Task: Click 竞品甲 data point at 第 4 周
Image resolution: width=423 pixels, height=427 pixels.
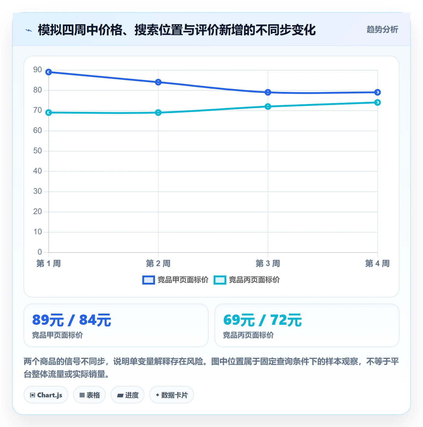Action: tap(377, 92)
